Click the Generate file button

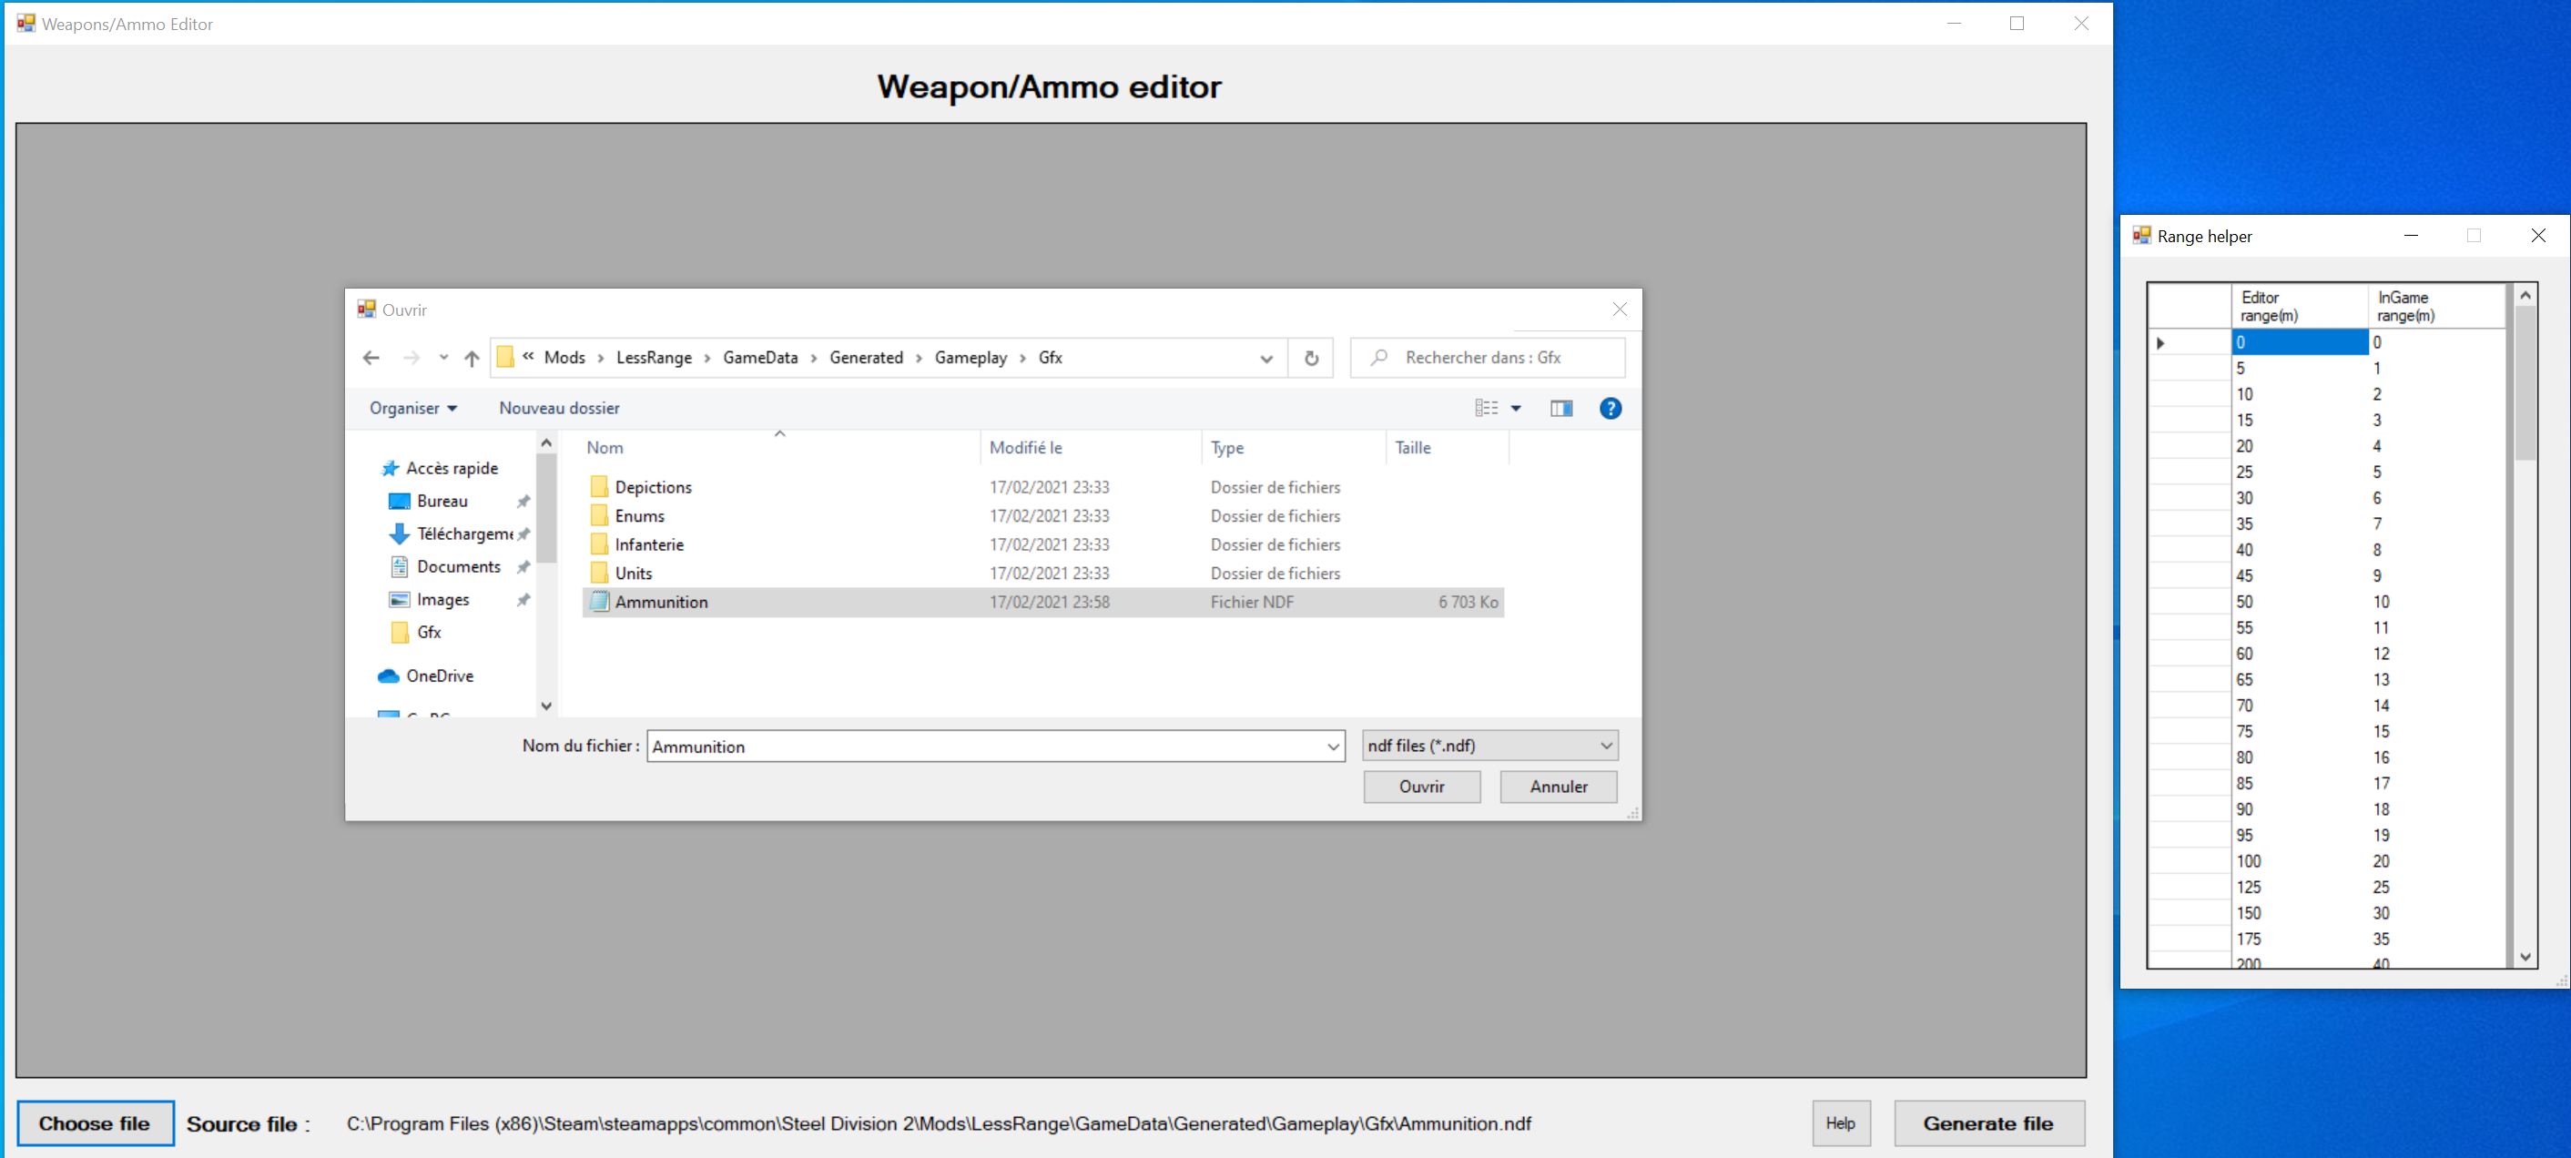(1988, 1124)
